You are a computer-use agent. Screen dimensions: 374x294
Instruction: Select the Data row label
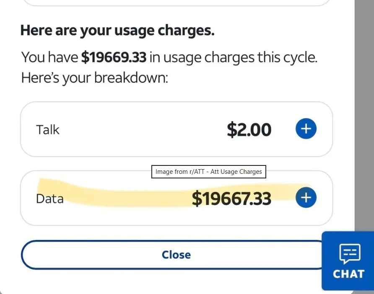pos(50,198)
